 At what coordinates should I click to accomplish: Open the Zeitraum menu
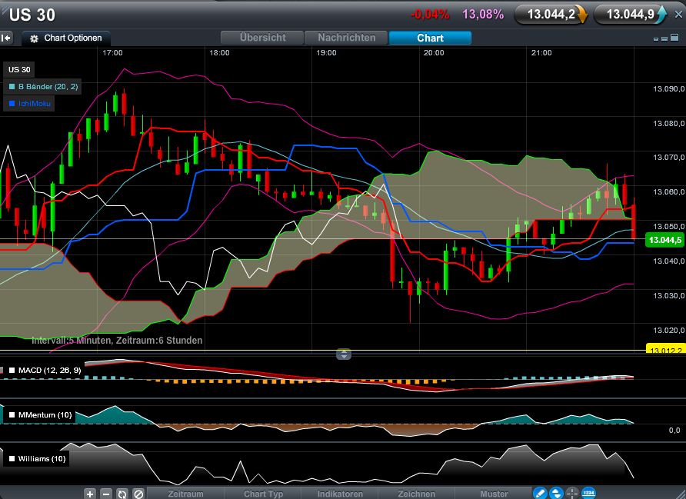pos(185,494)
